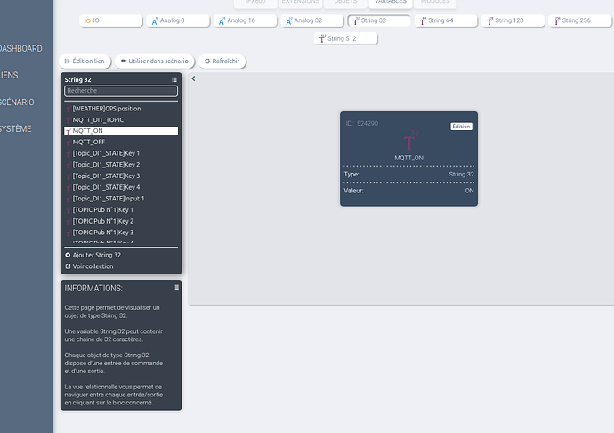Screen dimensions: 614x433
Task: Switch to the IO variable tab
Action: [92, 20]
